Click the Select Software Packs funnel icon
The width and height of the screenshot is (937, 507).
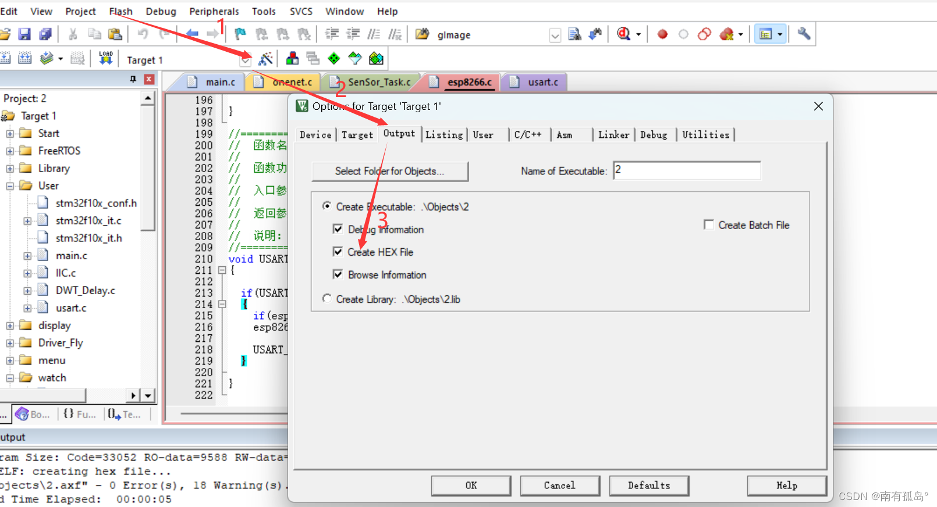tap(355, 58)
